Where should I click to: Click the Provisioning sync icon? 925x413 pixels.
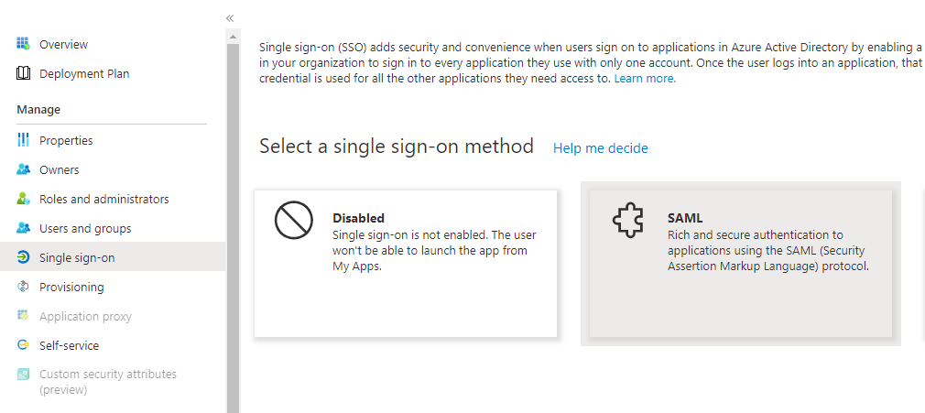[23, 287]
